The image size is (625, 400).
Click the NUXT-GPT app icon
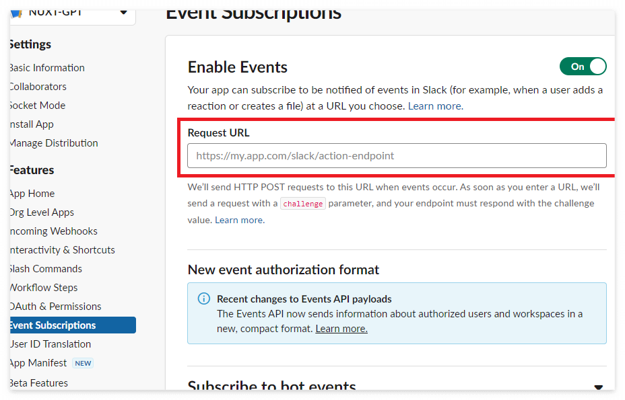[16, 14]
